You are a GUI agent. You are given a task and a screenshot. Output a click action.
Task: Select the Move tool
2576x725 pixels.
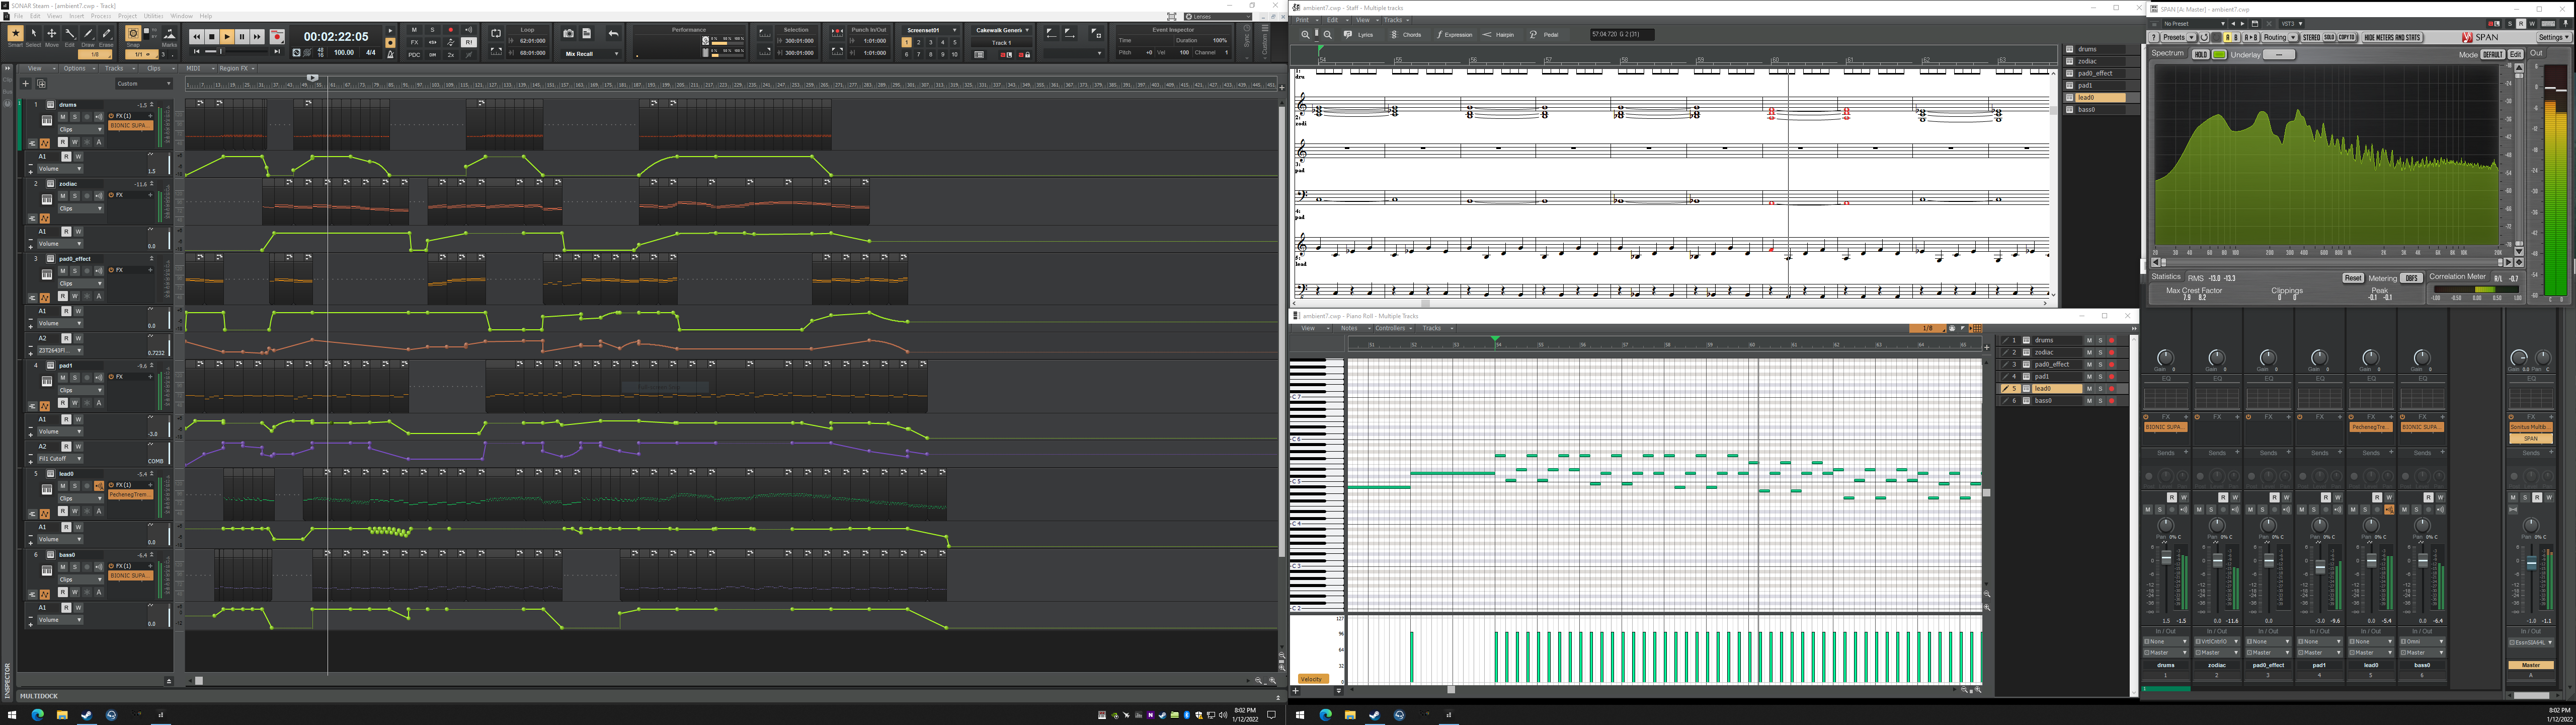point(52,34)
